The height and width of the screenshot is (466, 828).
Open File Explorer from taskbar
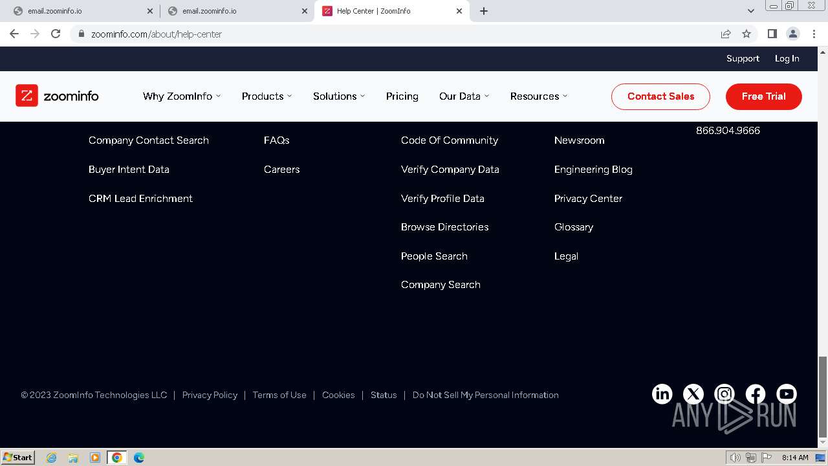tap(73, 458)
